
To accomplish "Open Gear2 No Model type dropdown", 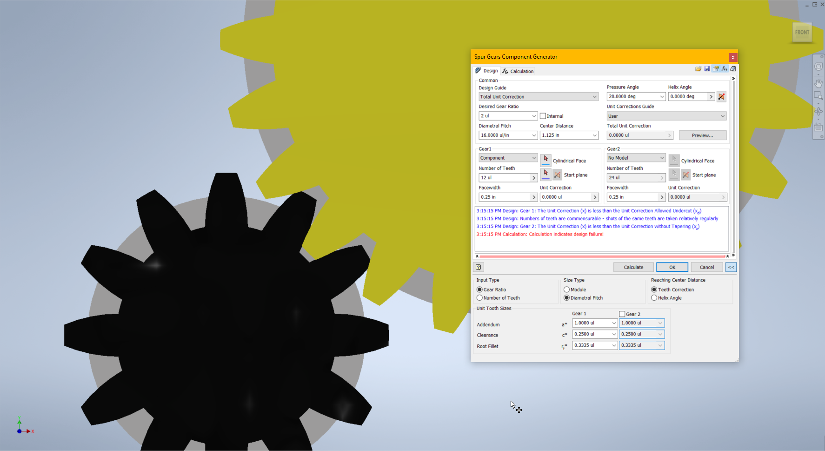I will point(636,158).
